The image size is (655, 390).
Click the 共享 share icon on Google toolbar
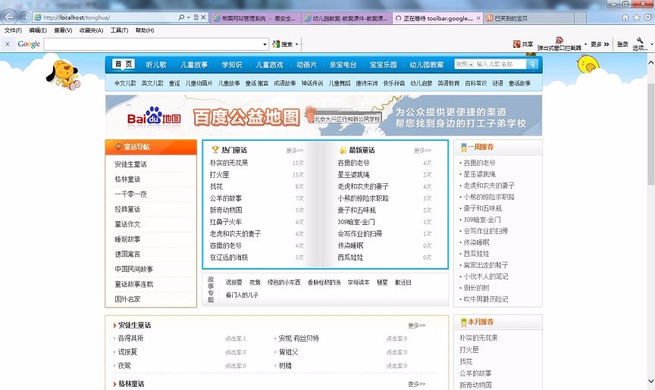[x=523, y=44]
